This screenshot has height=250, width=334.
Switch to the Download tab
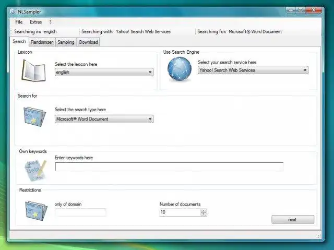tap(88, 42)
